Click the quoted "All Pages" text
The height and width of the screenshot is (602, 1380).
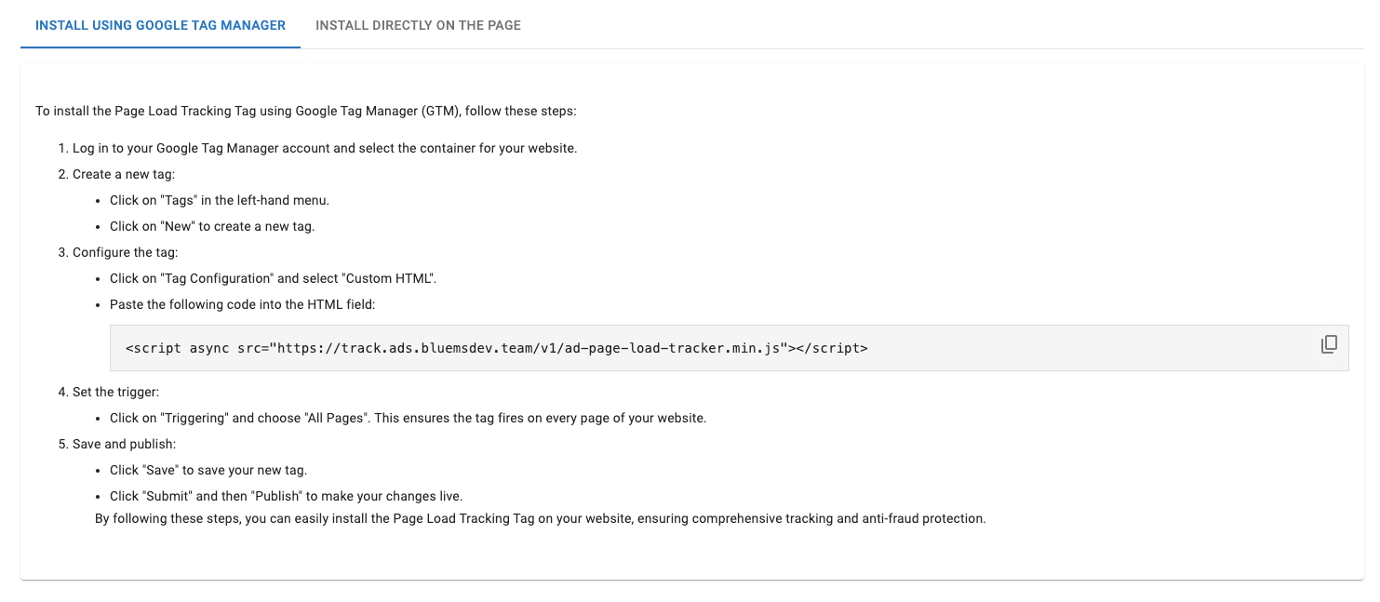(x=335, y=418)
